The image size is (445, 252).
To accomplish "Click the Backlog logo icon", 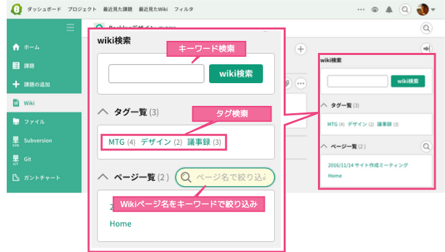I will click(16, 9).
